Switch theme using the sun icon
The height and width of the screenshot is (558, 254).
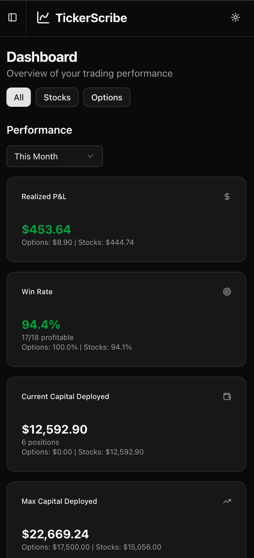point(236,18)
